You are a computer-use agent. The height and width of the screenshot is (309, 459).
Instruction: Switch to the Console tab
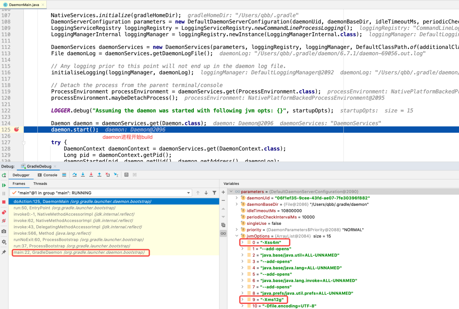pyautogui.click(x=47, y=175)
